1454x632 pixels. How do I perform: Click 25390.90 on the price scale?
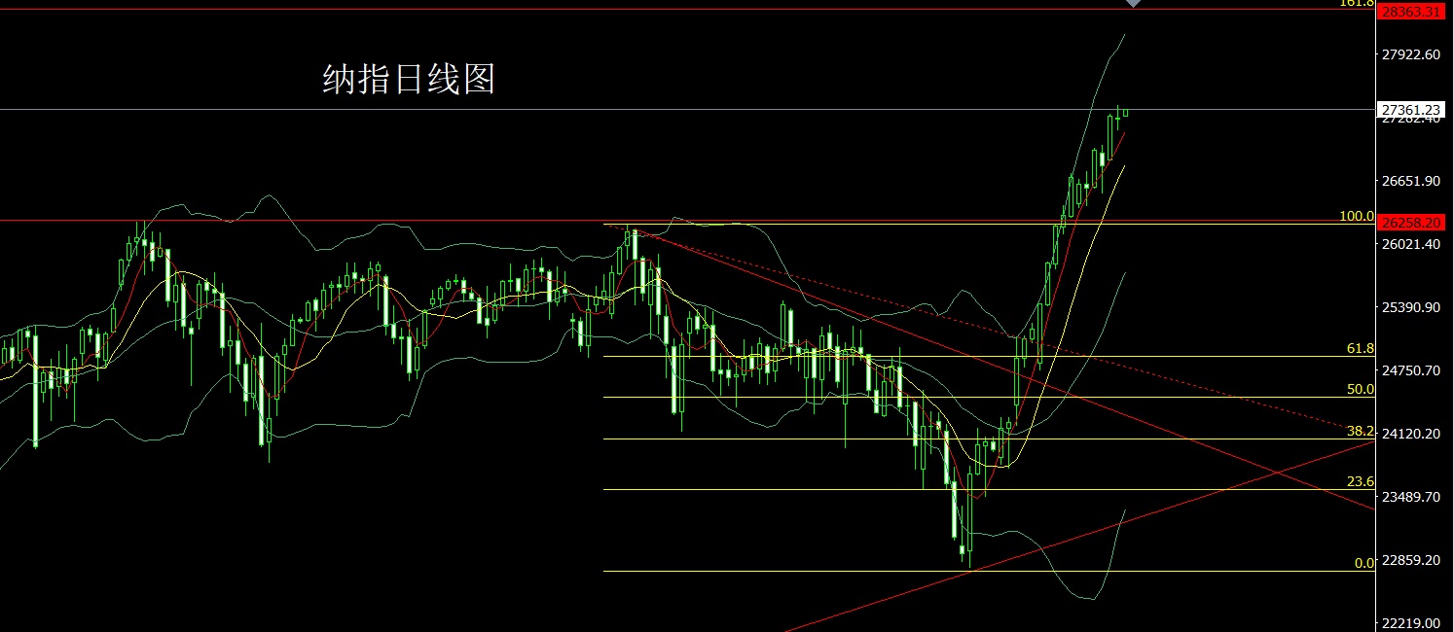(1411, 307)
